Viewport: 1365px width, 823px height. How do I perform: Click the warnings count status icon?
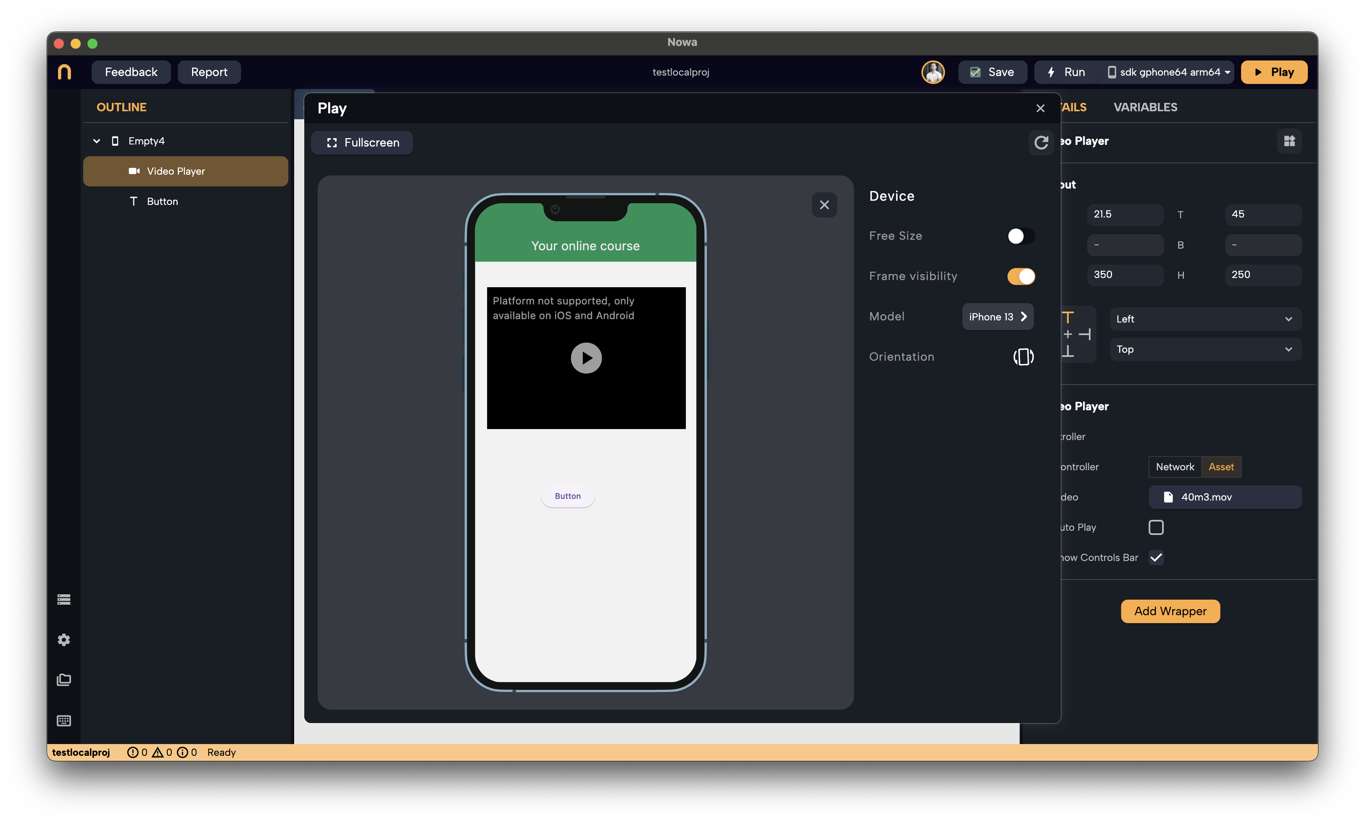pos(158,752)
